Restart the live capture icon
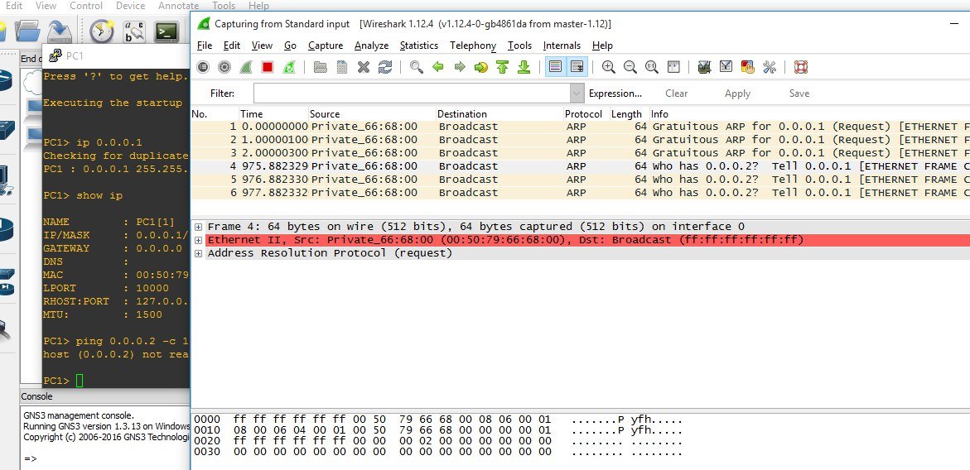 click(x=289, y=67)
